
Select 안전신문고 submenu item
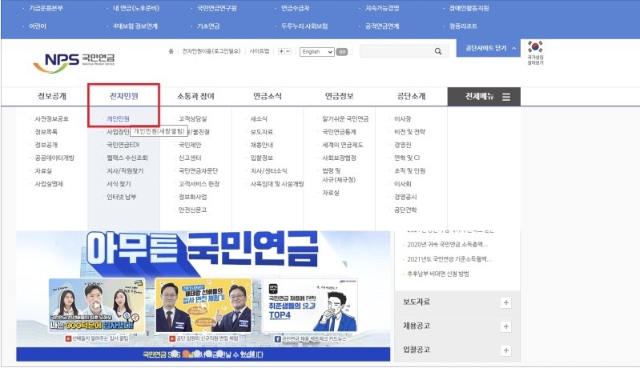click(x=192, y=210)
